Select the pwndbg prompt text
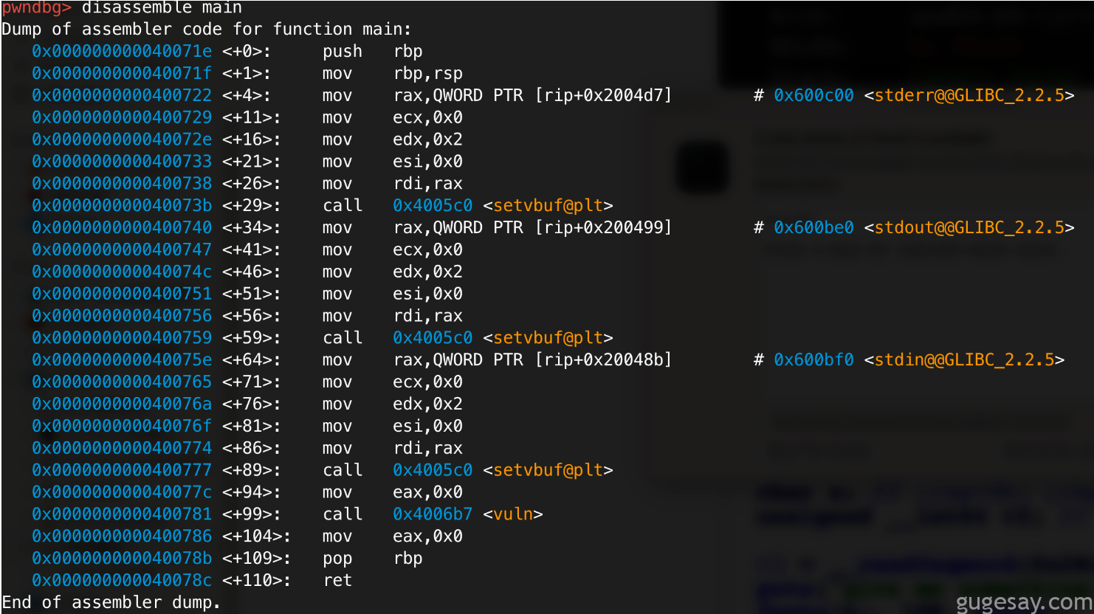This screenshot has width=1094, height=614. pyautogui.click(x=36, y=8)
